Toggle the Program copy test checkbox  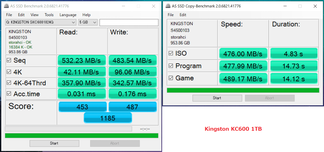[x=171, y=66]
